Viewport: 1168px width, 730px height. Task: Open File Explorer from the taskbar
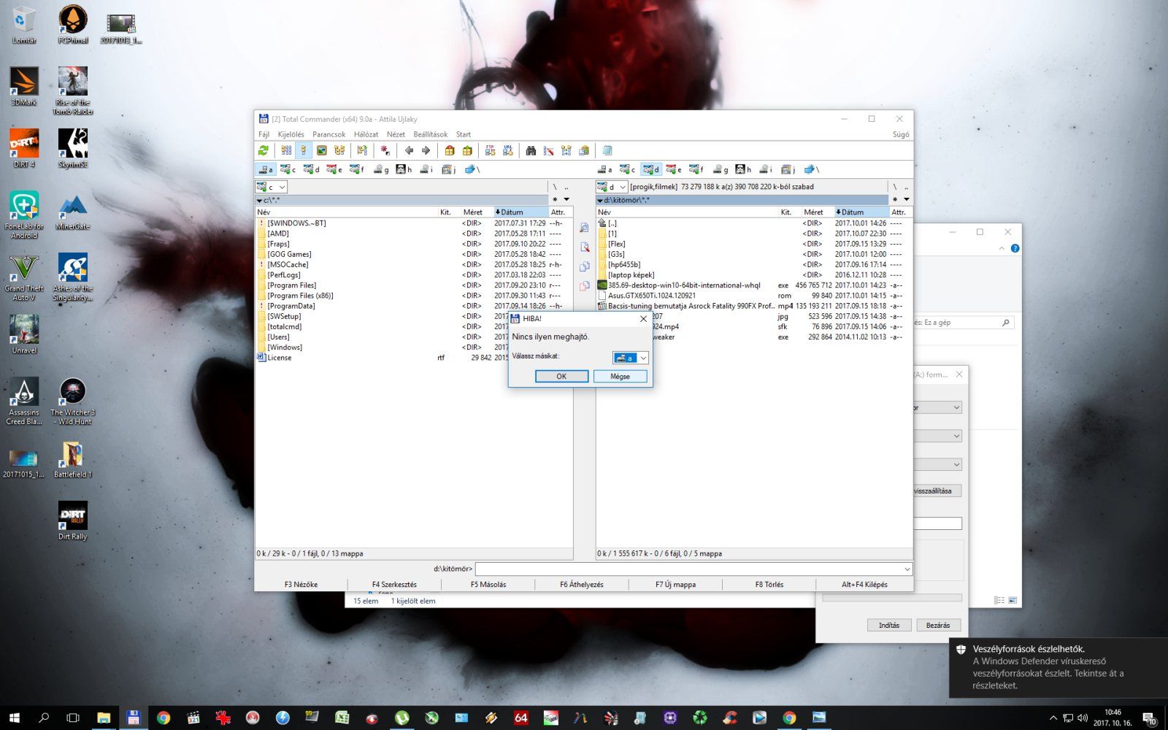[x=104, y=718]
